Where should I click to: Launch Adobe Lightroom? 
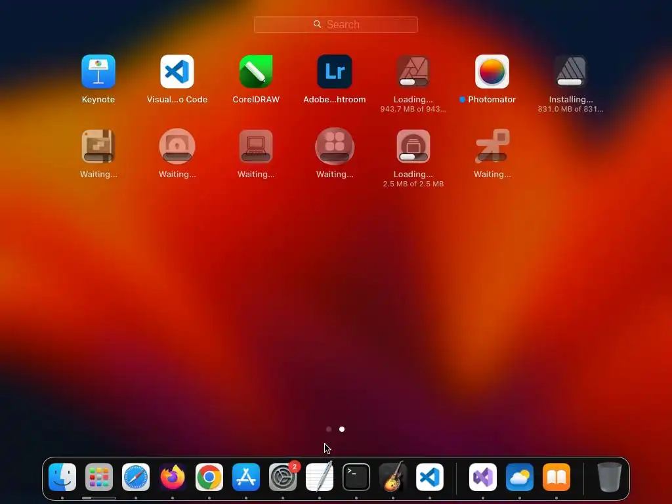(335, 72)
